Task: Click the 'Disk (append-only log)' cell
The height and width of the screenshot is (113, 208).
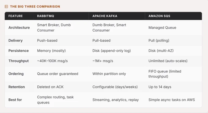Action: [112, 51]
